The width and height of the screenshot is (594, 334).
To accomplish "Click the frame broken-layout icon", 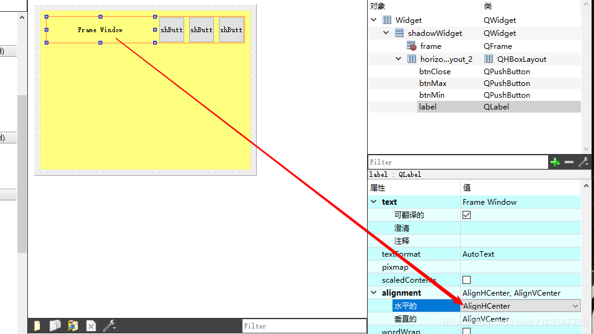I will (412, 46).
